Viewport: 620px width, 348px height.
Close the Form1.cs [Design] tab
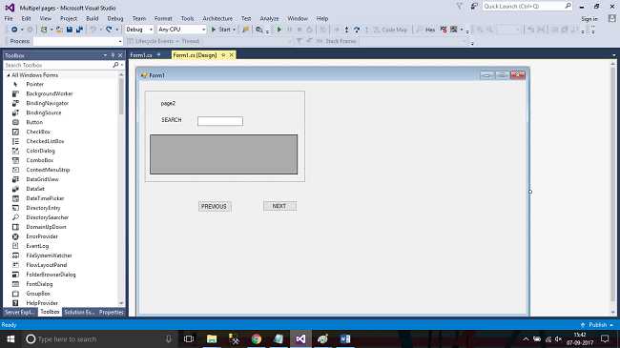(x=232, y=55)
